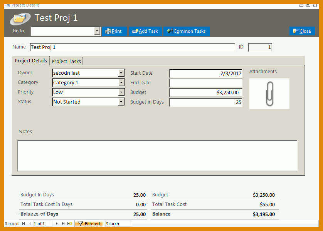Create new blank record icon

pos(70,224)
